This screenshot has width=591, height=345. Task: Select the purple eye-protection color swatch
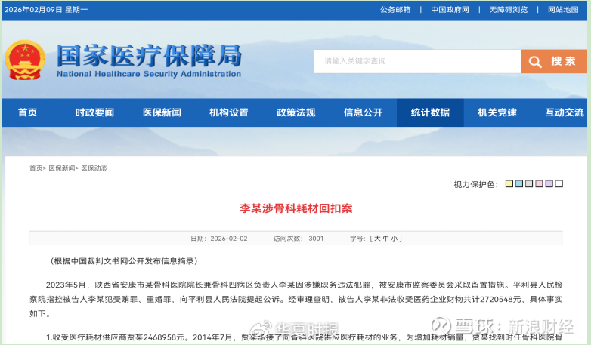(549, 183)
